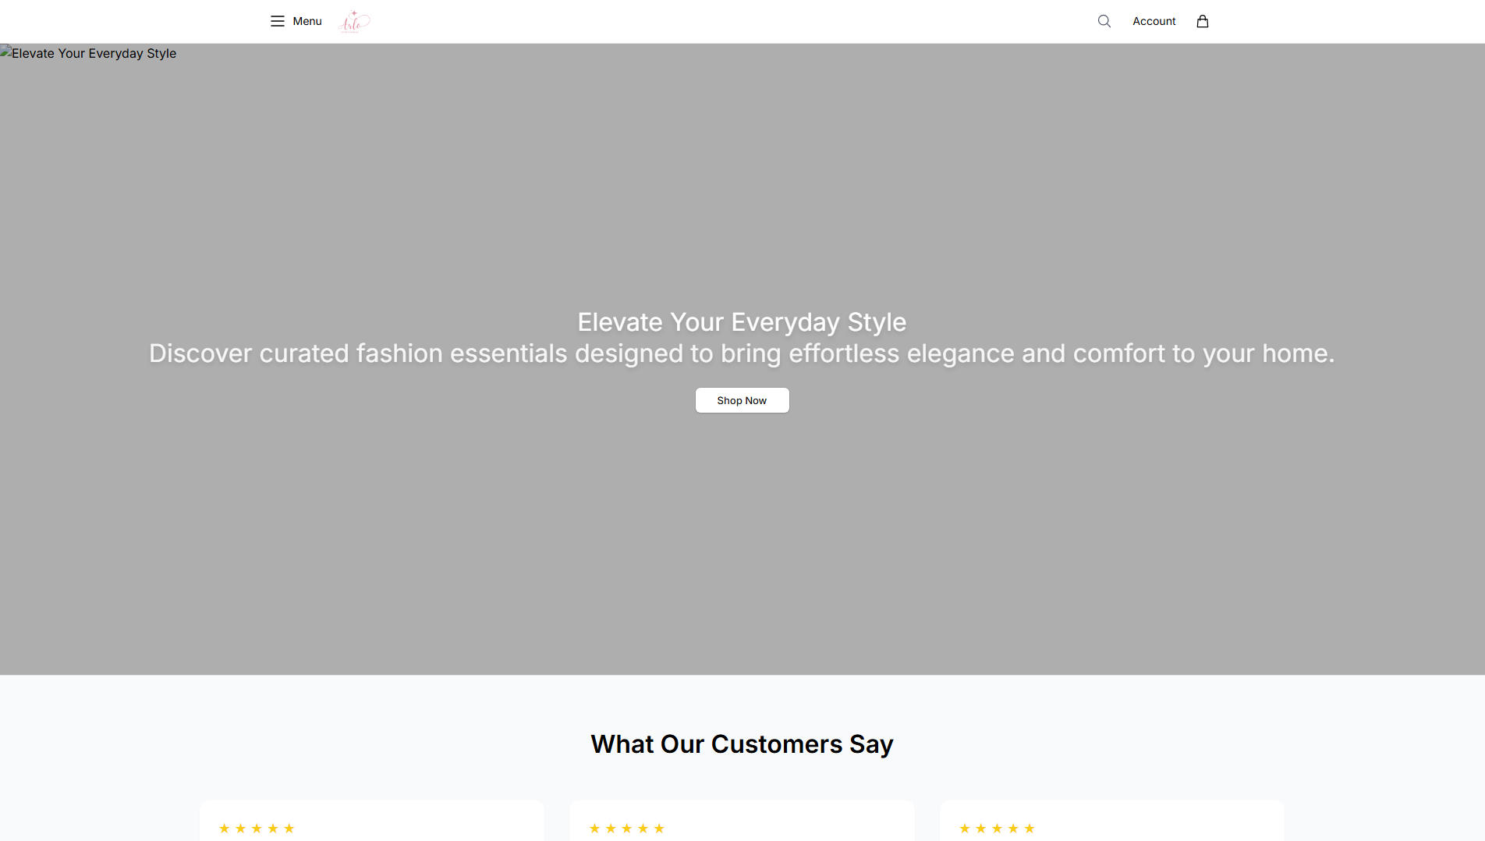Screen dimensions: 1485x841
Task: Click the first review card's star rating
Action: click(x=257, y=829)
